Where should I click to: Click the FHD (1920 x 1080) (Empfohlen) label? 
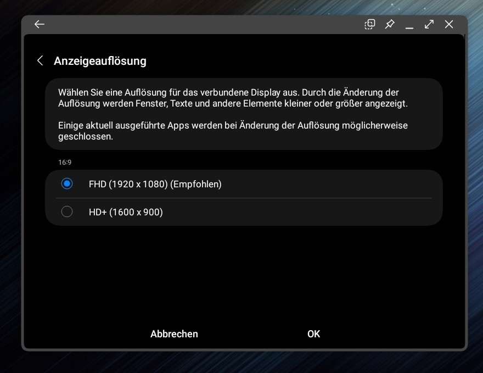155,184
